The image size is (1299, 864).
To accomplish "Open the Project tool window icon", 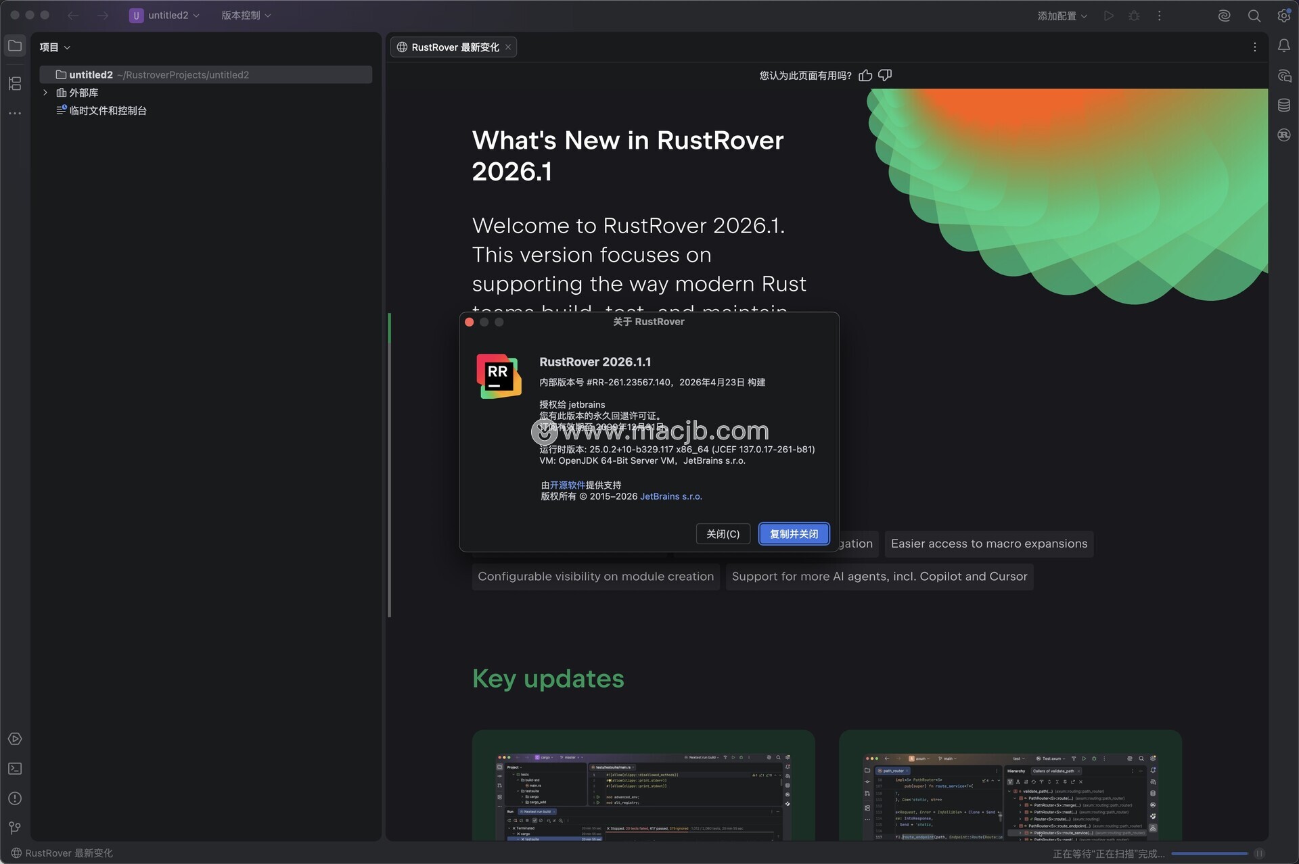I will point(15,46).
